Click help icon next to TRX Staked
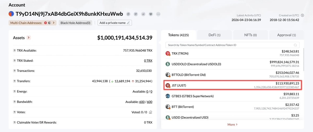This screenshot has height=132, width=313. click(x=15, y=61)
